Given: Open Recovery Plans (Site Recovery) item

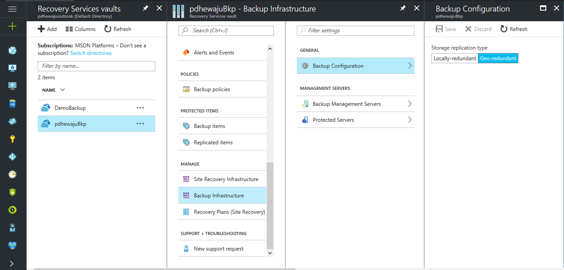Looking at the screenshot, I should click(x=222, y=212).
